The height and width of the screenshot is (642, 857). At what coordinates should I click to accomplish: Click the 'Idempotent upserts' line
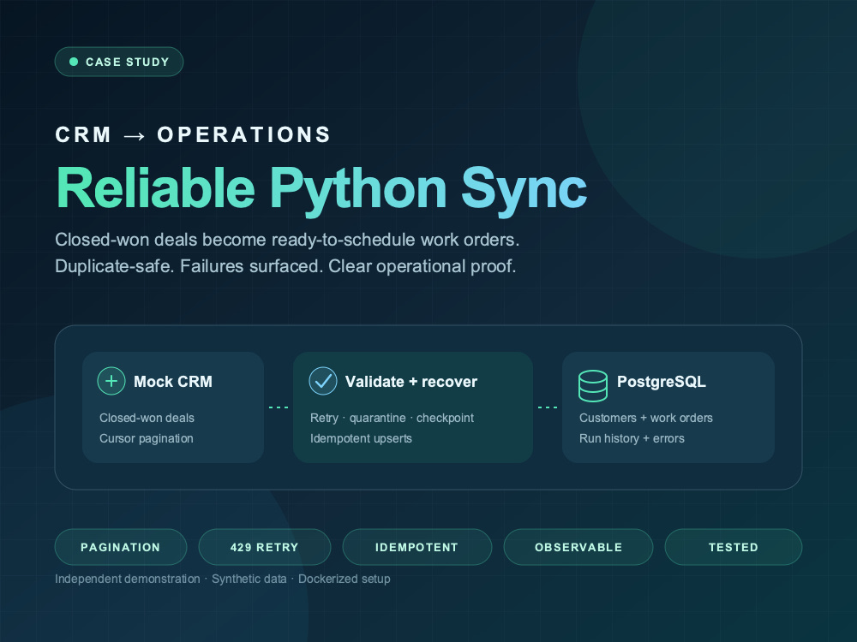pyautogui.click(x=362, y=438)
